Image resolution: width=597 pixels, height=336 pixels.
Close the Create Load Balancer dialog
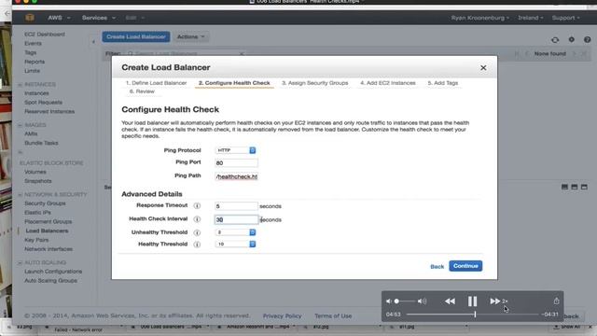pyautogui.click(x=483, y=68)
